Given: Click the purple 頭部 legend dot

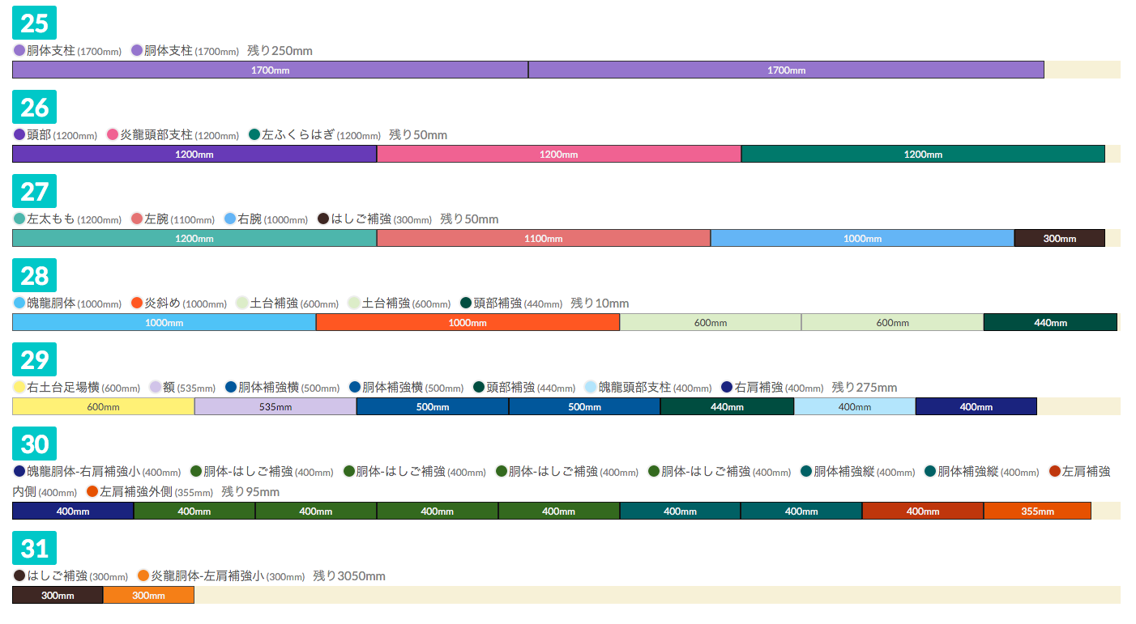Looking at the screenshot, I should click(x=19, y=134).
